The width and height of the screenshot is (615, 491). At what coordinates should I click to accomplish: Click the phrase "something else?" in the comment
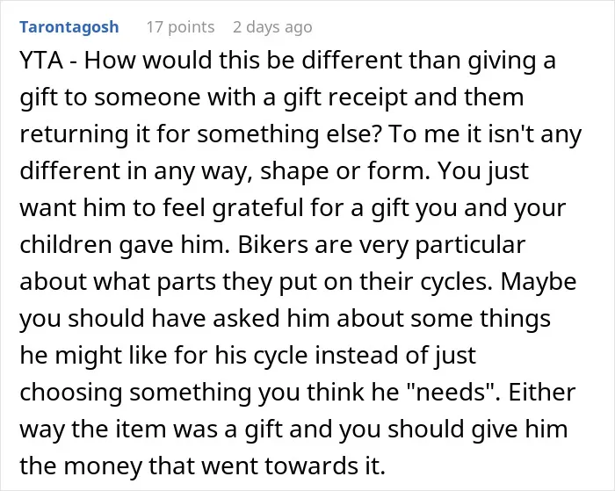point(289,134)
